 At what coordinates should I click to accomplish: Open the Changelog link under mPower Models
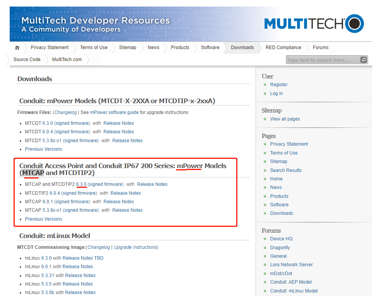pyautogui.click(x=65, y=112)
